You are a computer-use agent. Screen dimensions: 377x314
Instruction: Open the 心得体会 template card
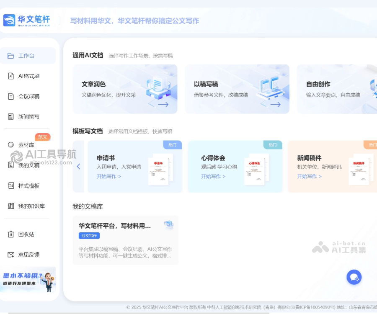(235, 167)
